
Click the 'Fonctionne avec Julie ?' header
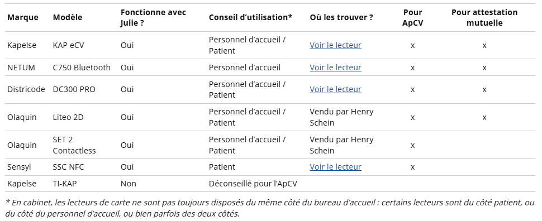pos(153,18)
